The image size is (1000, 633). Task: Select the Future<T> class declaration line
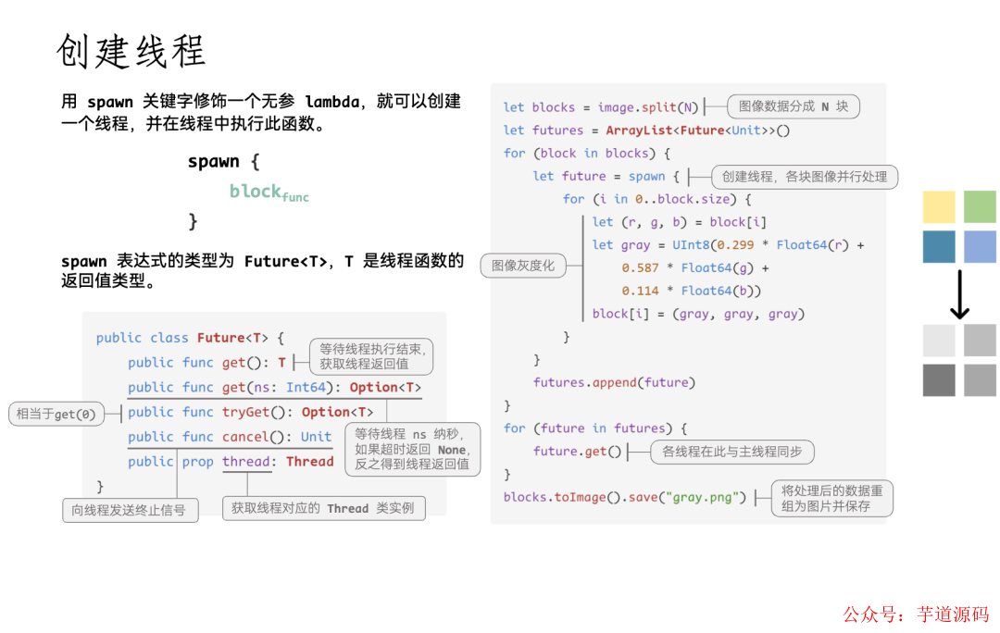(x=188, y=338)
